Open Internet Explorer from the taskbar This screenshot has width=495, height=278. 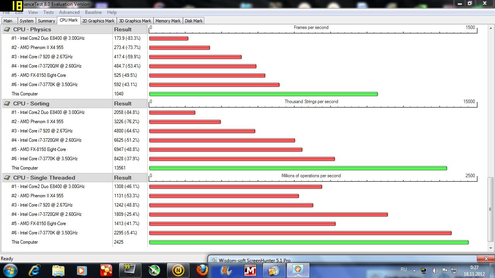tap(35, 270)
